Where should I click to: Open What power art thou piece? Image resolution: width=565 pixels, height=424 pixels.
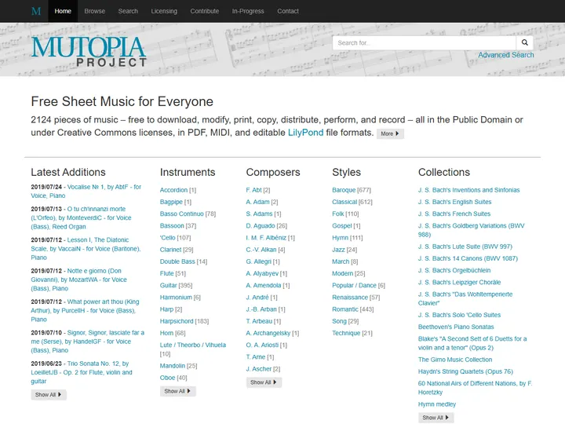click(x=85, y=310)
